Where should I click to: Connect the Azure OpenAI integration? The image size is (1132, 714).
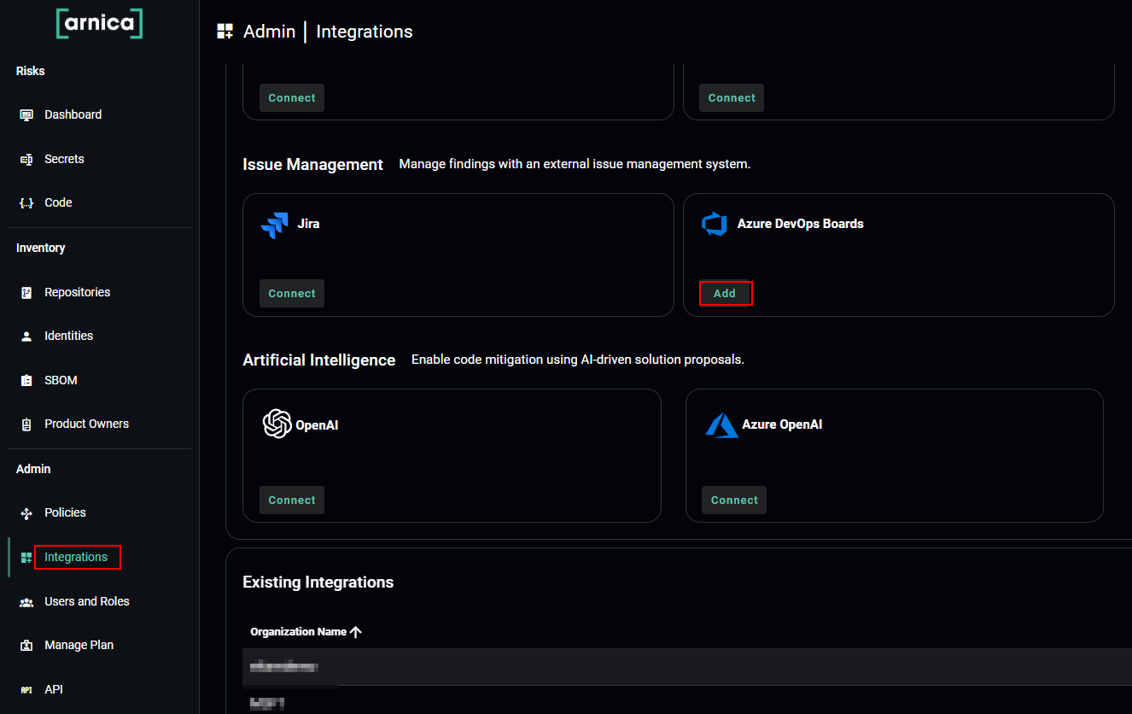click(x=734, y=500)
